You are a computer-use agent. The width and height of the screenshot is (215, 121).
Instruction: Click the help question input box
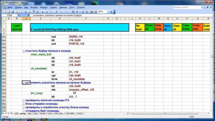pos(187,7)
